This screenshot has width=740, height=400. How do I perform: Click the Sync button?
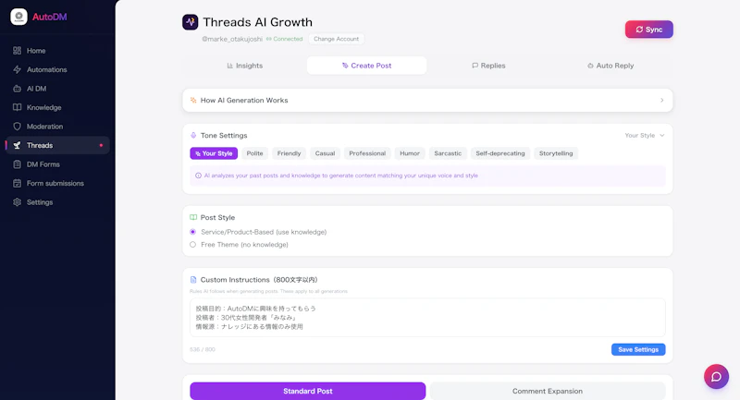(649, 30)
